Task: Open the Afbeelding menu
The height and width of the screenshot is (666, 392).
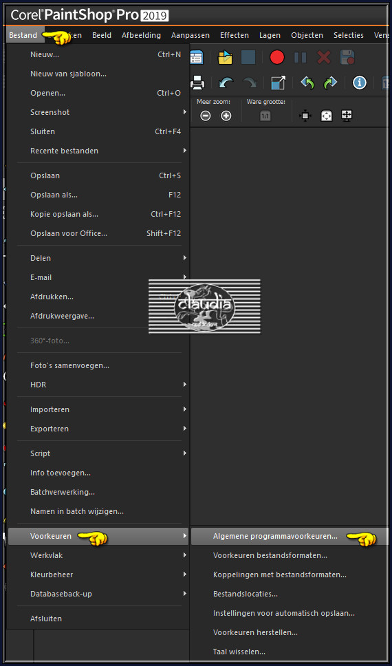Action: click(141, 35)
